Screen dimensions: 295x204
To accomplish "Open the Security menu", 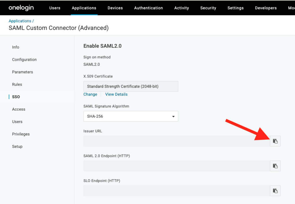I will (x=208, y=8).
